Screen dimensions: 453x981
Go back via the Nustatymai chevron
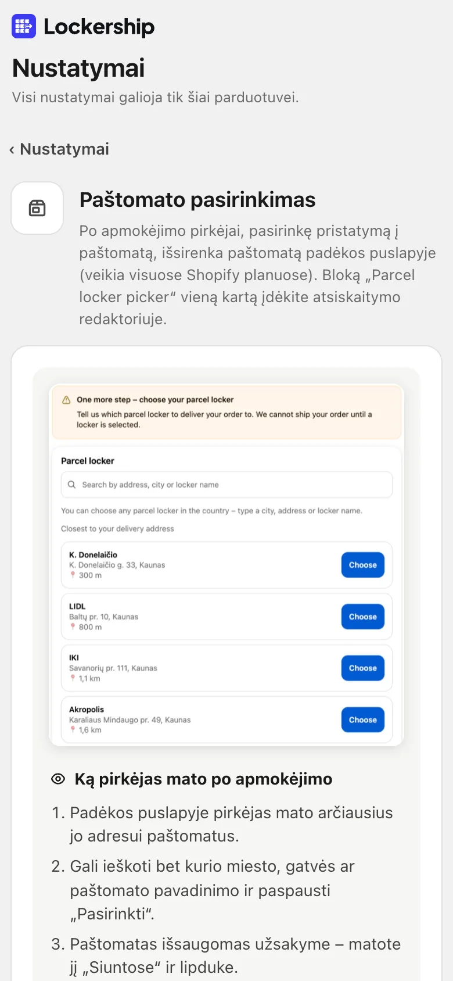point(12,150)
